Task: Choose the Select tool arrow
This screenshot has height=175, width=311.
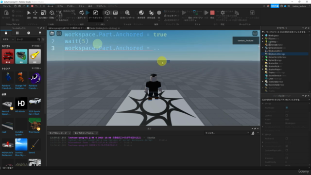Action: pos(29,13)
